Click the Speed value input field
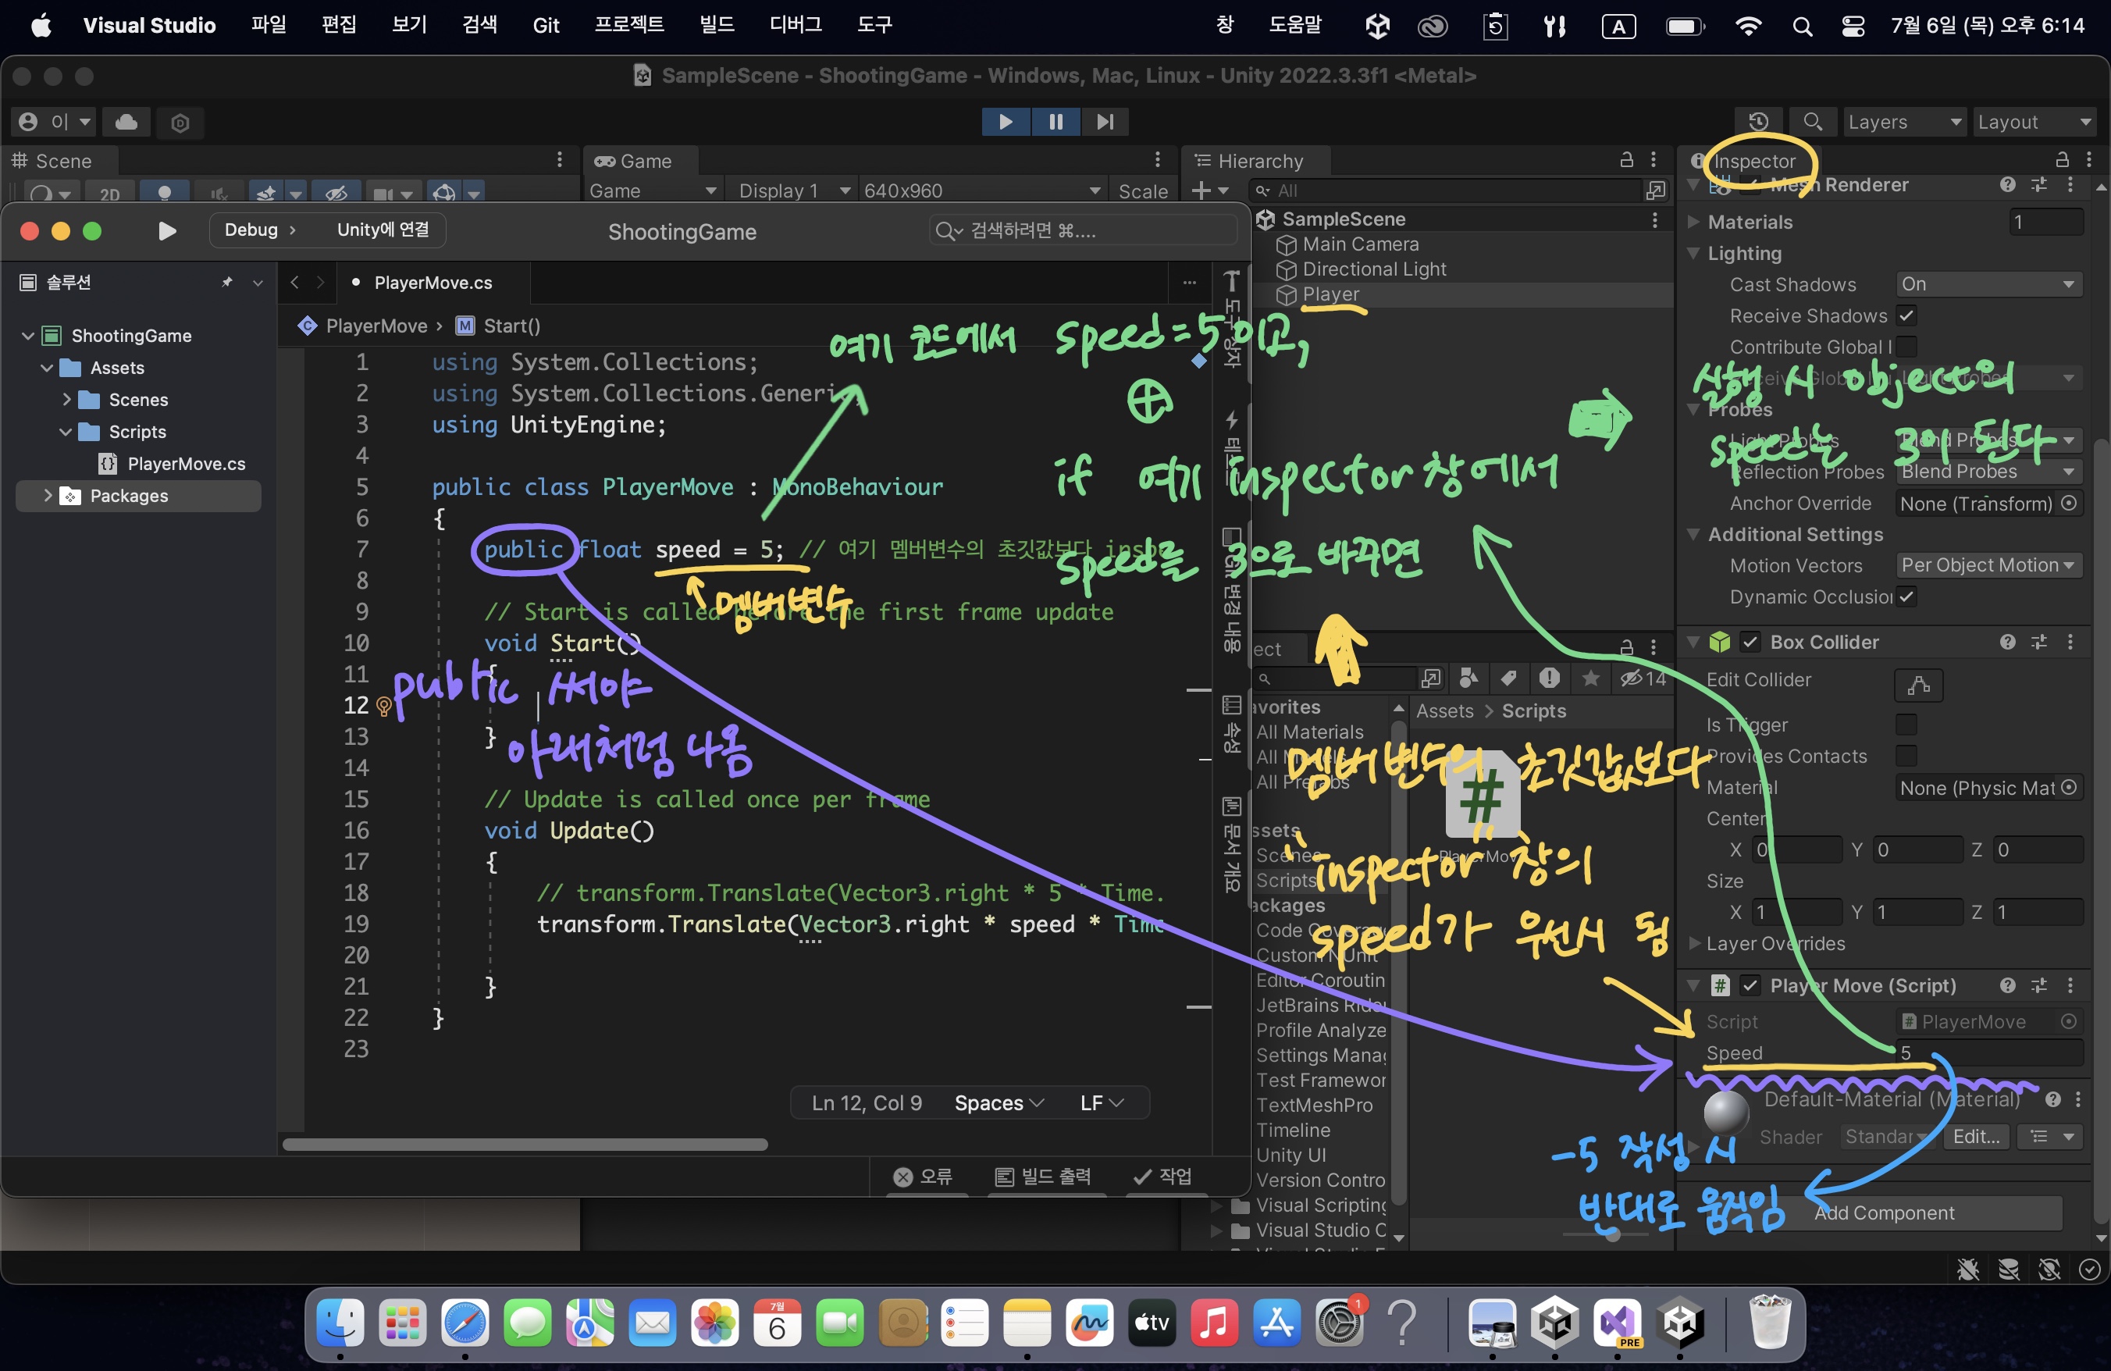This screenshot has width=2111, height=1371. click(1987, 1052)
